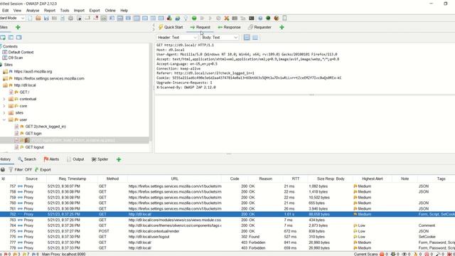Sort history by the URL column header
This screenshot has height=256, width=455.
click(174, 178)
